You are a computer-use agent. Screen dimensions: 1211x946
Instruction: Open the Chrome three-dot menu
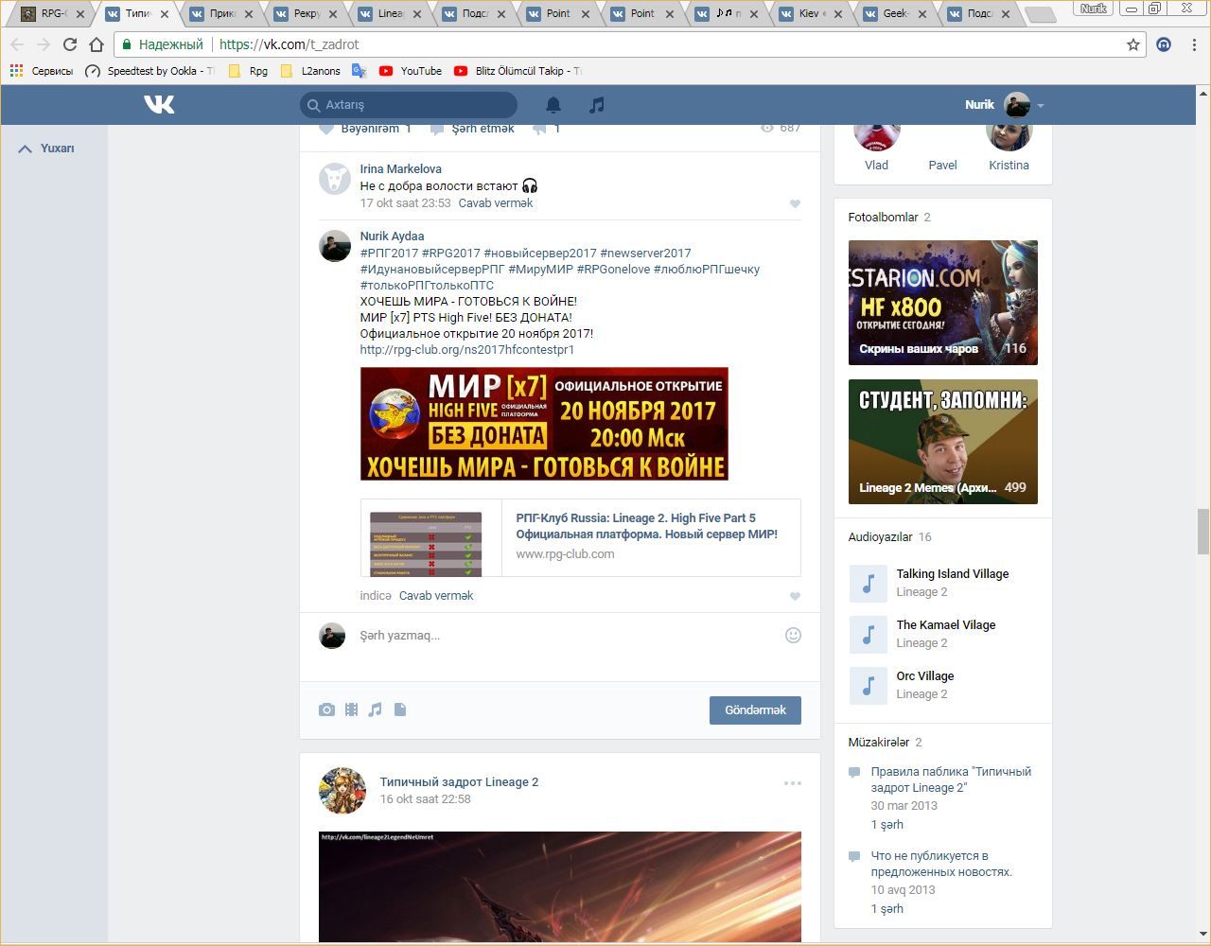pyautogui.click(x=1194, y=44)
